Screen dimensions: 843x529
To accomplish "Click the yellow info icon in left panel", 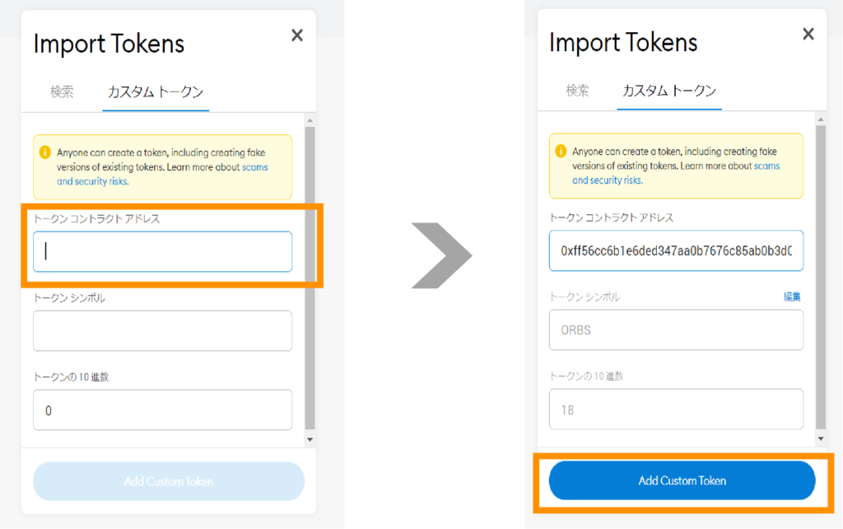I will (45, 152).
